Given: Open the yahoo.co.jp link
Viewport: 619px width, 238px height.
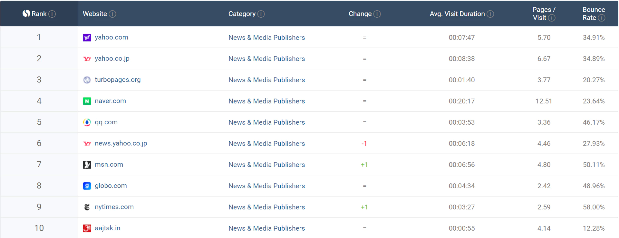Looking at the screenshot, I should click(x=112, y=58).
